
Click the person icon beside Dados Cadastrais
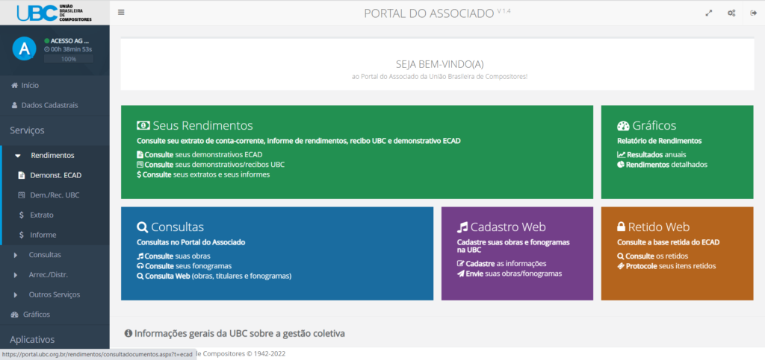14,105
